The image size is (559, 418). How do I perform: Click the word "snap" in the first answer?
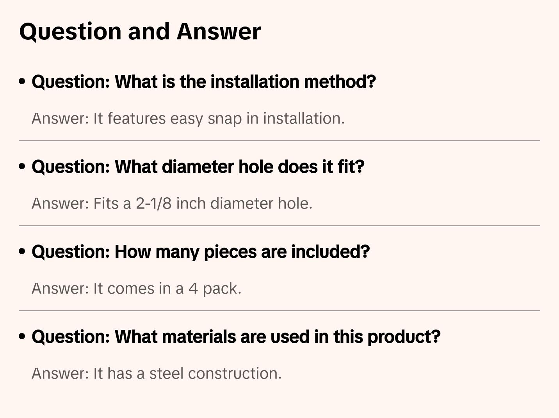point(224,119)
